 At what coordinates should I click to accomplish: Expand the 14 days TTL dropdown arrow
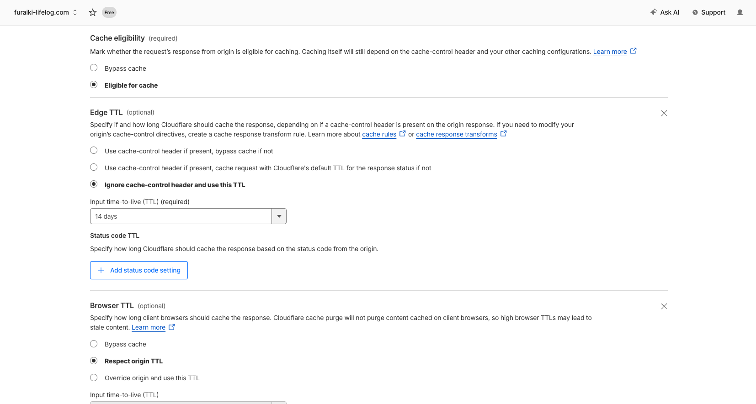click(x=279, y=216)
